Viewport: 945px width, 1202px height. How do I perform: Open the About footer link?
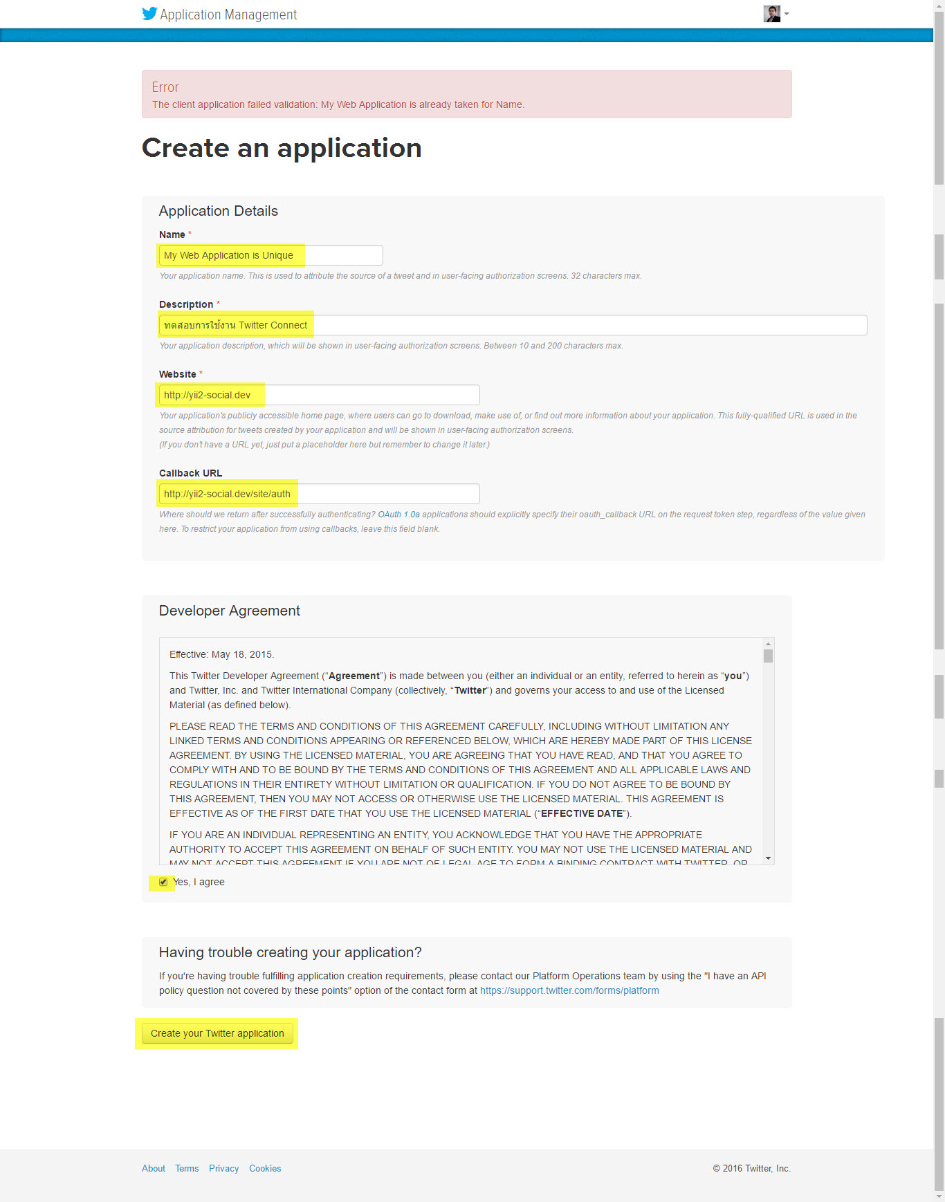[x=154, y=1168]
